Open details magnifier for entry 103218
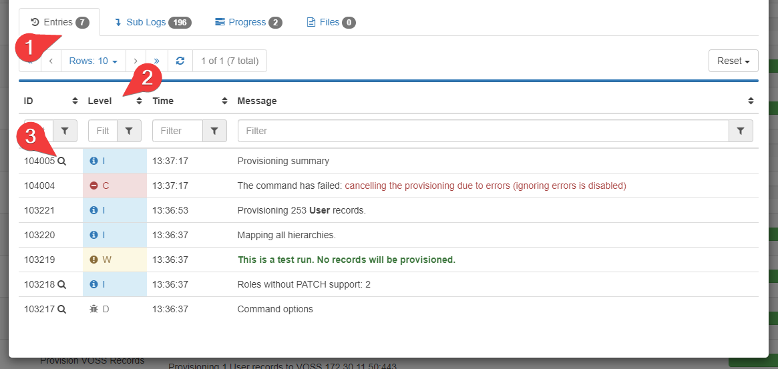Screen dimensions: 778x369 [x=61, y=284]
